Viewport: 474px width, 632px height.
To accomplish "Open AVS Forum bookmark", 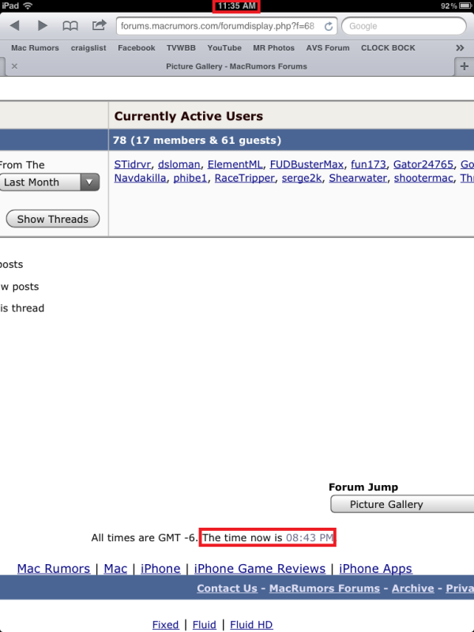I will click(x=328, y=48).
